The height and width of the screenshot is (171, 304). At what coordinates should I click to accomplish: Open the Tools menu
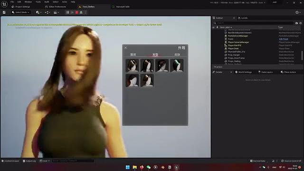point(38,2)
